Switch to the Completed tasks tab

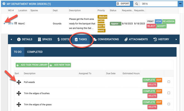tap(35, 52)
